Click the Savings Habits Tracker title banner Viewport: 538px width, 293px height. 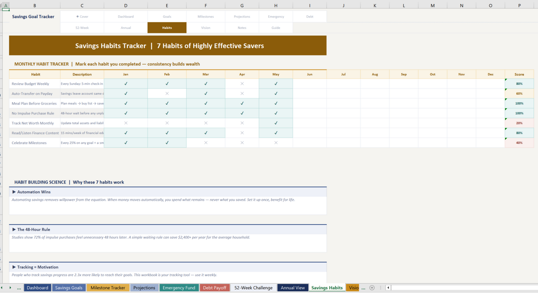pyautogui.click(x=168, y=46)
